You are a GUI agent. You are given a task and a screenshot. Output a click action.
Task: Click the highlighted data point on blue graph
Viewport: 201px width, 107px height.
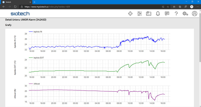[105, 48]
